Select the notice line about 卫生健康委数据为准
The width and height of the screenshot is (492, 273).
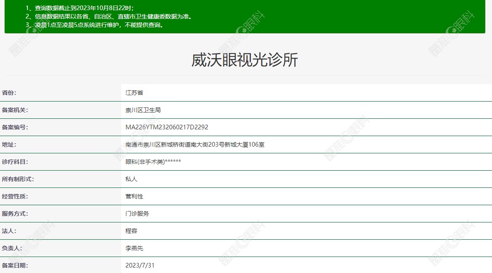(109, 16)
